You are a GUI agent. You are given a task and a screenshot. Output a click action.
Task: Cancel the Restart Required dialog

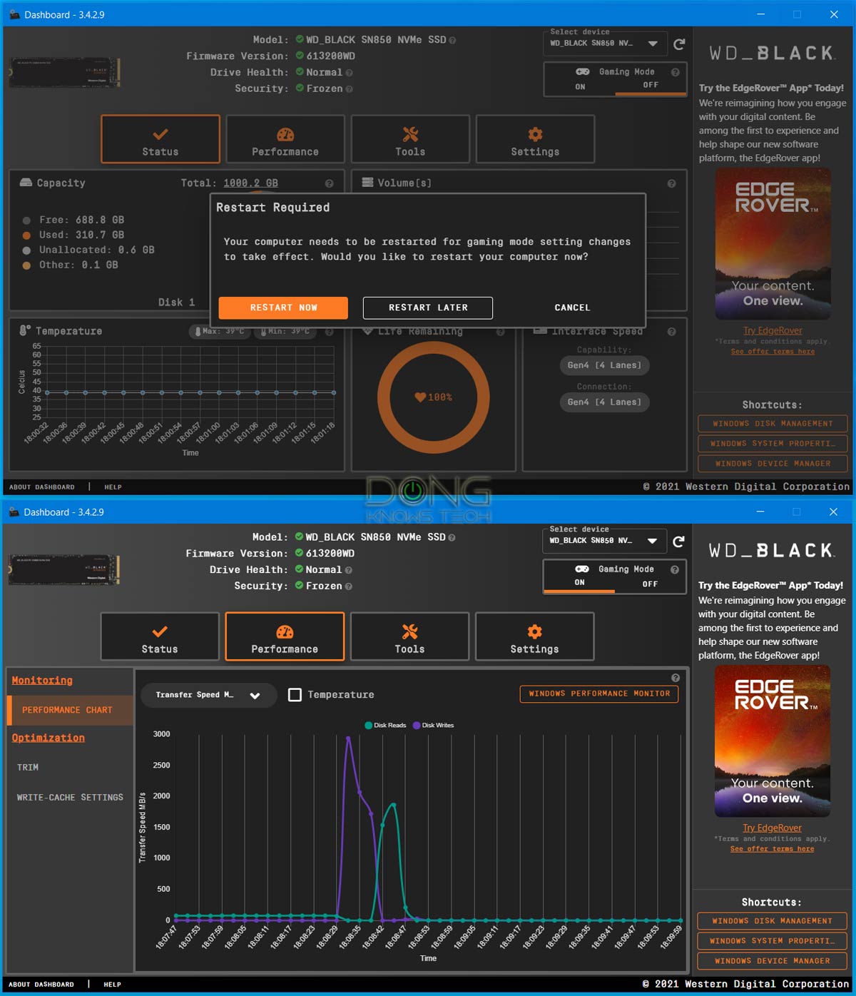(x=573, y=308)
